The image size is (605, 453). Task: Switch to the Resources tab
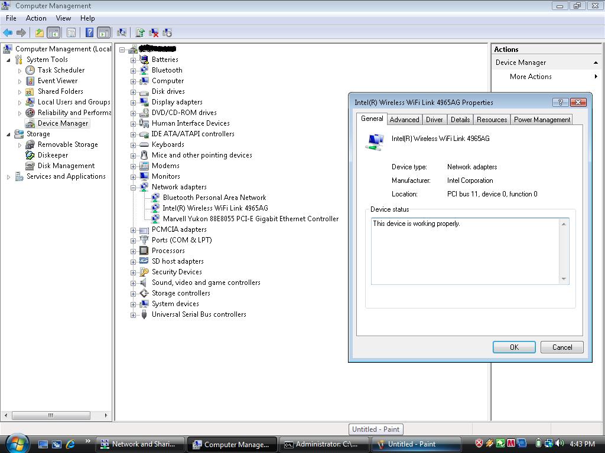[x=492, y=119]
